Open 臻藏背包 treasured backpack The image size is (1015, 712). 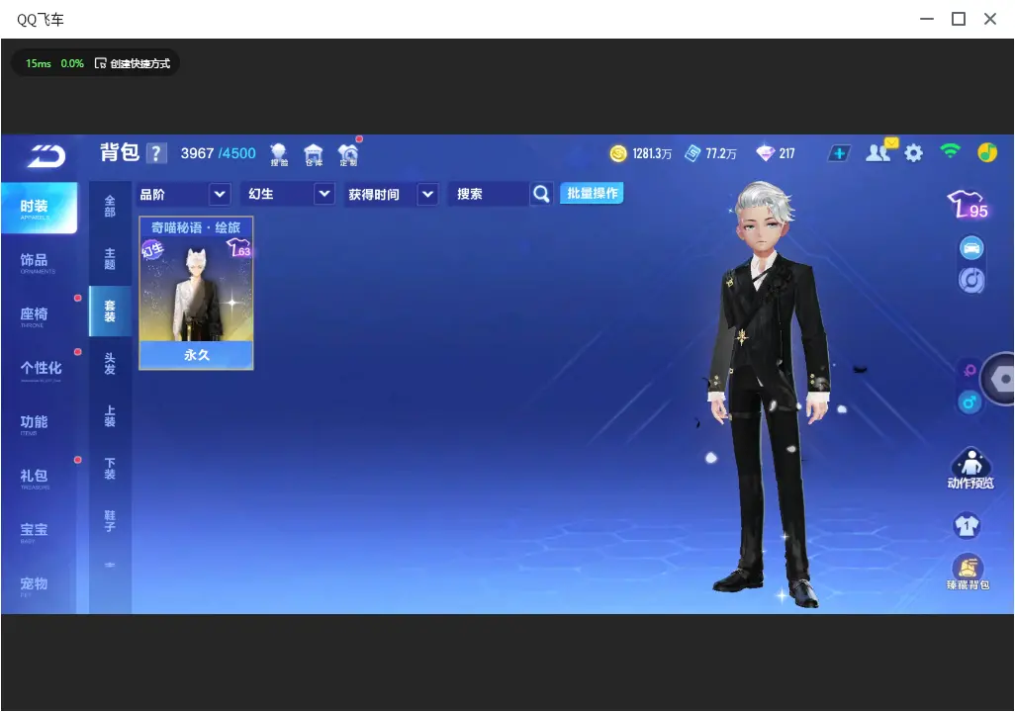coord(968,573)
